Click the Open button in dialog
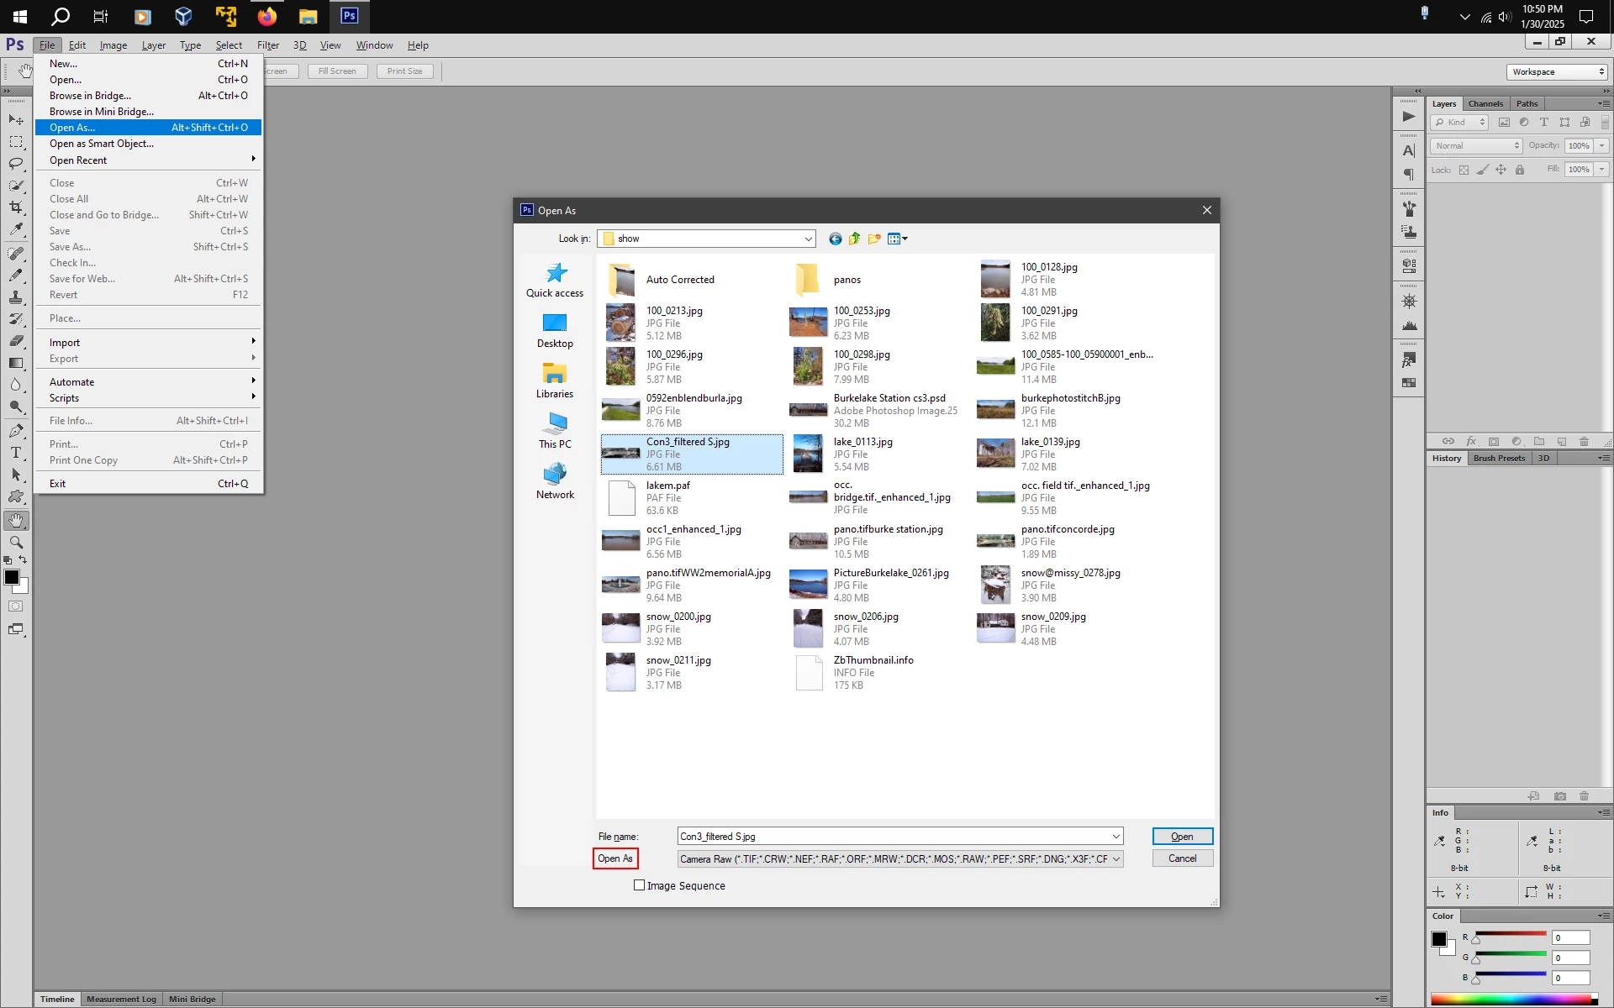 (1182, 837)
